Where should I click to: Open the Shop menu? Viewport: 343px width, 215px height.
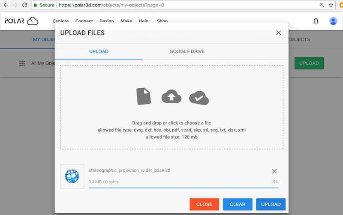tap(162, 21)
